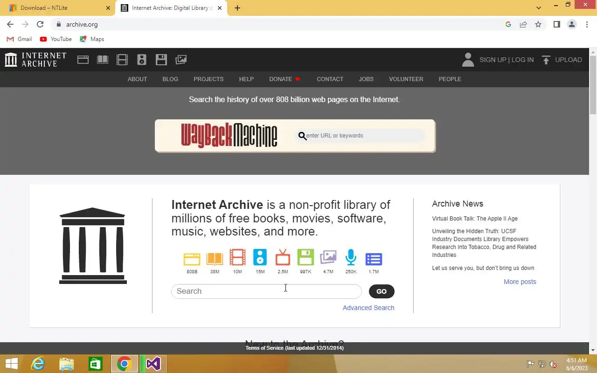Screen dimensions: 597x373
Task: Select the Internet Archive tab
Action: click(171, 8)
